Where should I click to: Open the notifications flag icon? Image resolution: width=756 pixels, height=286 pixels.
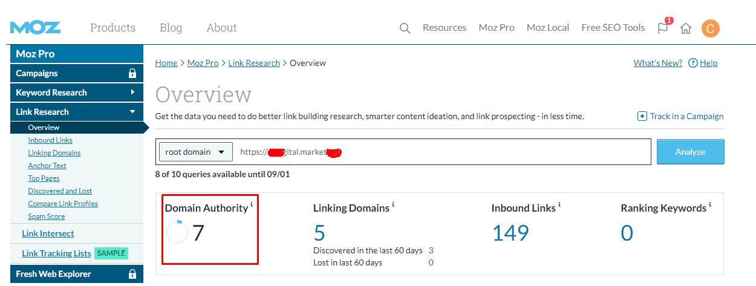point(663,28)
